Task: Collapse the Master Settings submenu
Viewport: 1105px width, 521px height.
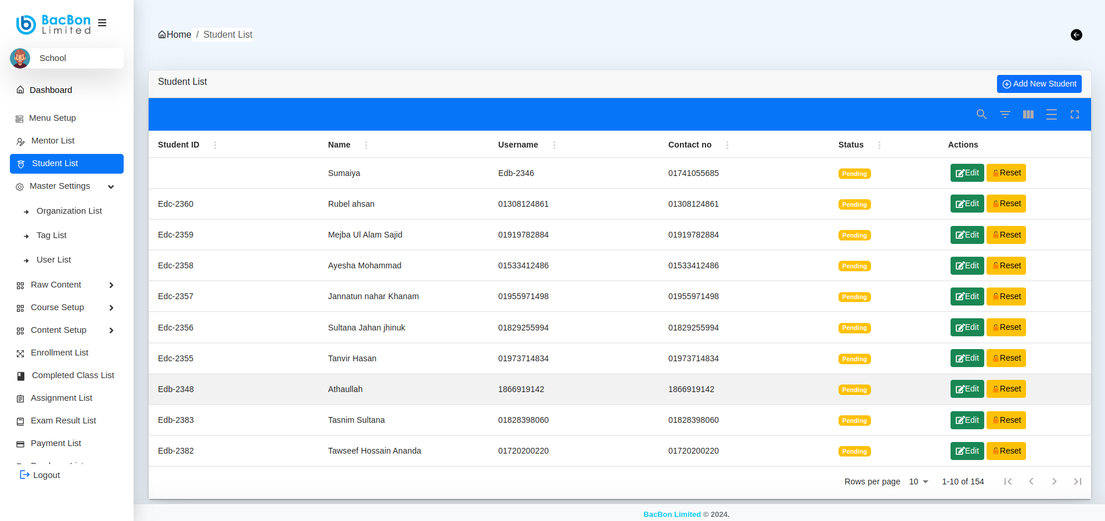Action: tap(111, 186)
